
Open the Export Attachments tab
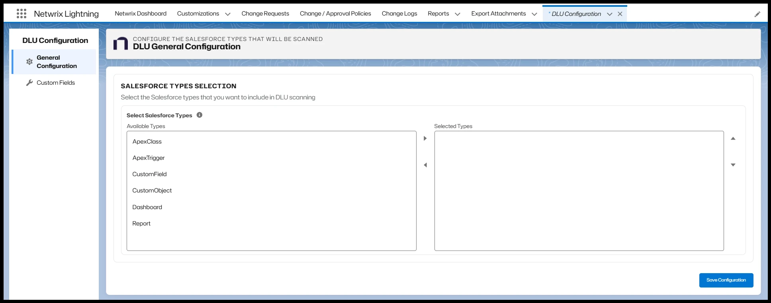[x=499, y=14]
